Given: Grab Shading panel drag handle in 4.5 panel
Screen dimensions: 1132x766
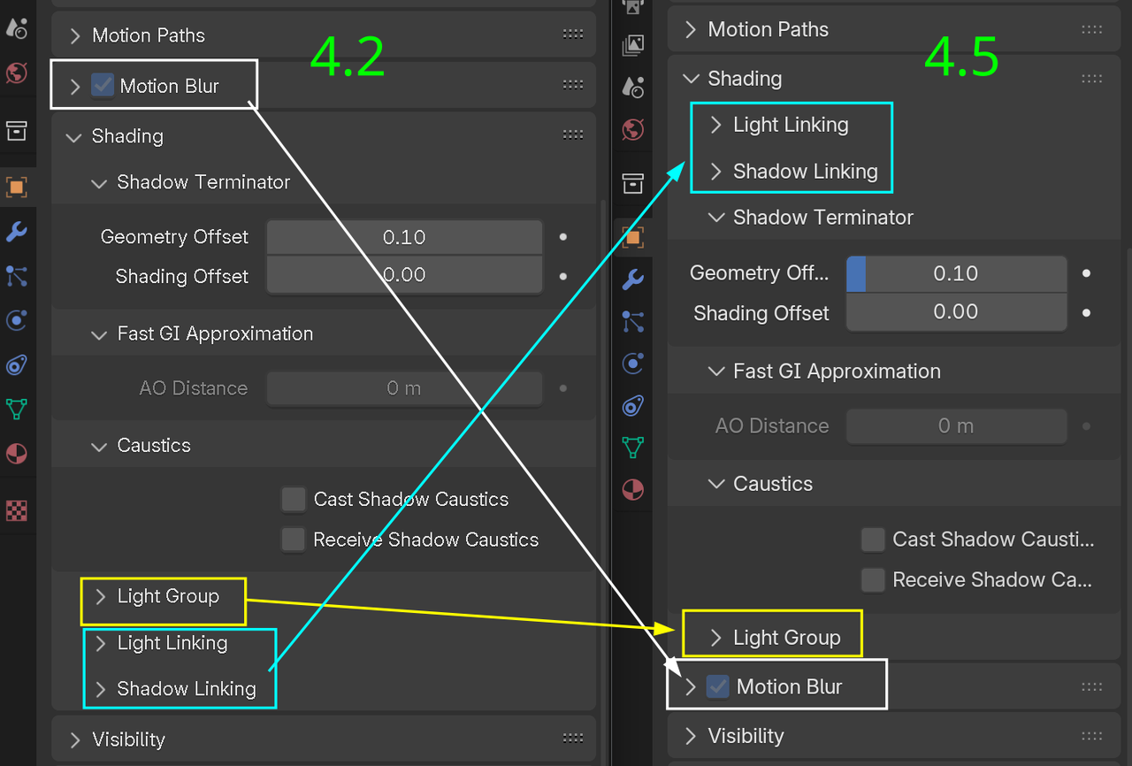Looking at the screenshot, I should point(1092,79).
